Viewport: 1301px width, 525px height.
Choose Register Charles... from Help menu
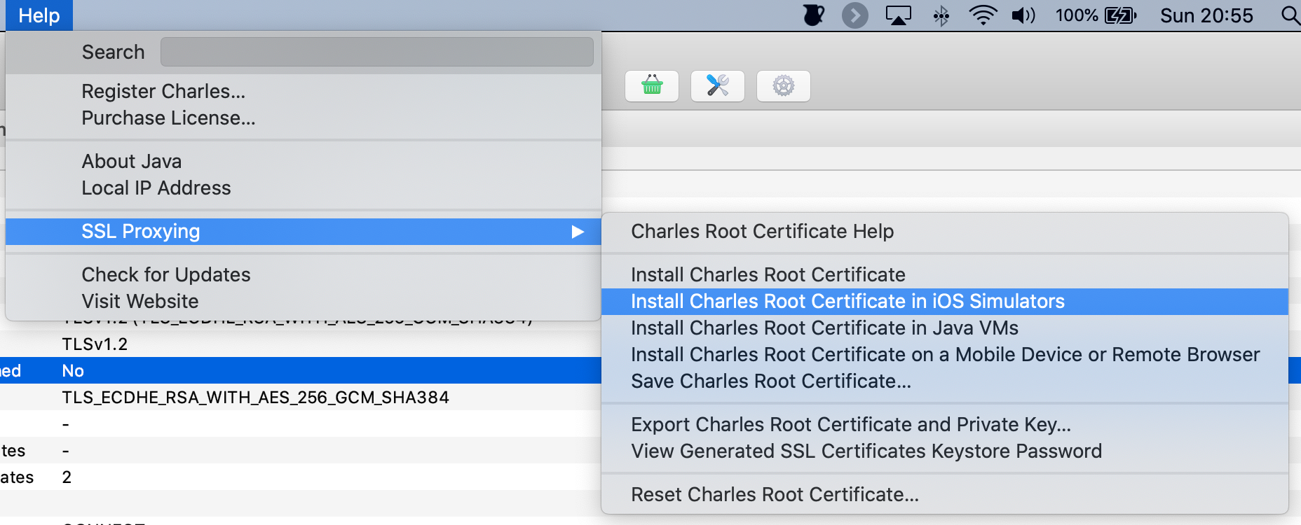[304, 92]
